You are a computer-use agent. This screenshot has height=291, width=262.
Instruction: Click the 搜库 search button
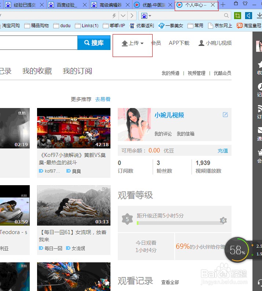pos(94,43)
